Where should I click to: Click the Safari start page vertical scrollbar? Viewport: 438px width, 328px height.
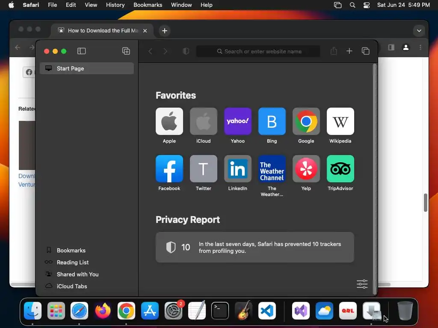pyautogui.click(x=375, y=179)
